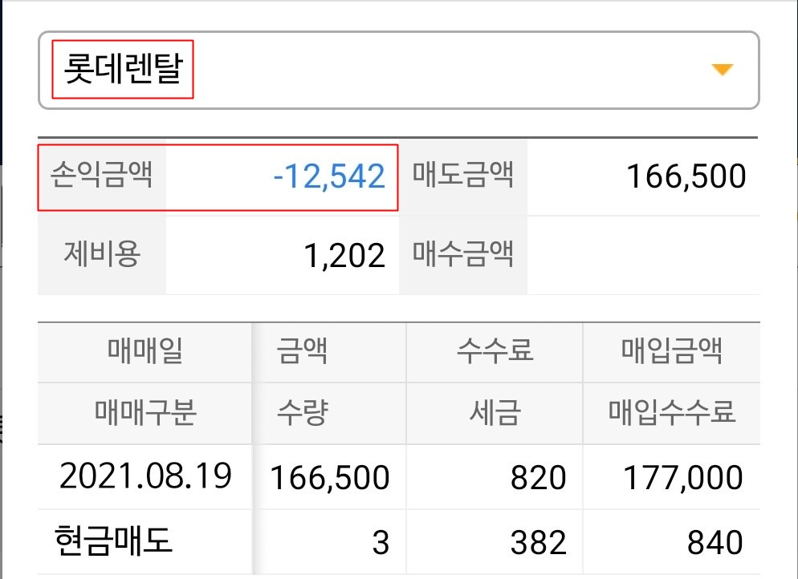Select the trade date 2021.08.19

click(145, 476)
